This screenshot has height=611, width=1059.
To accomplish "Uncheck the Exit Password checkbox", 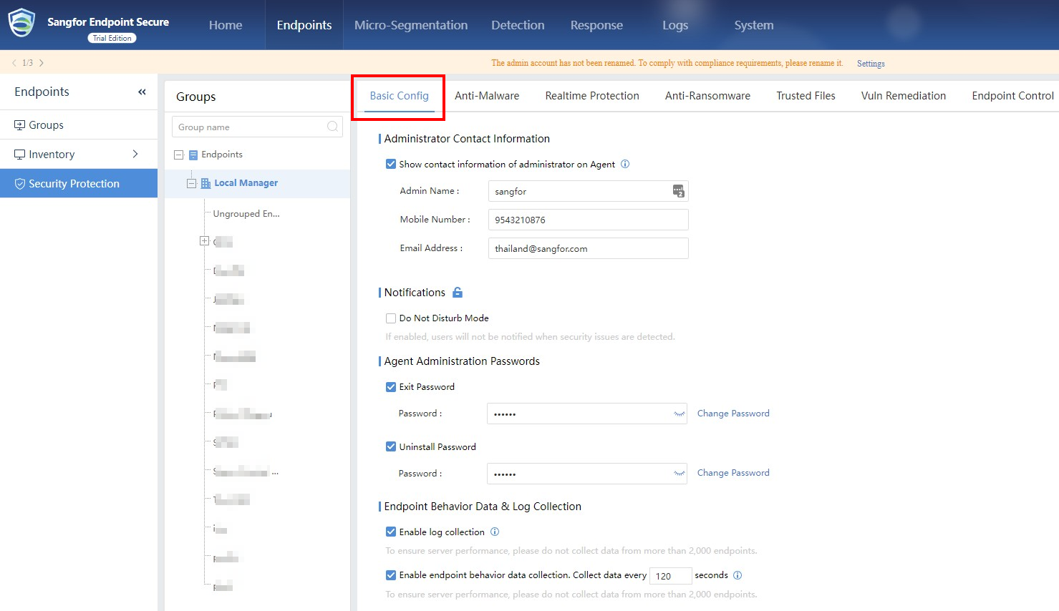I will click(391, 387).
